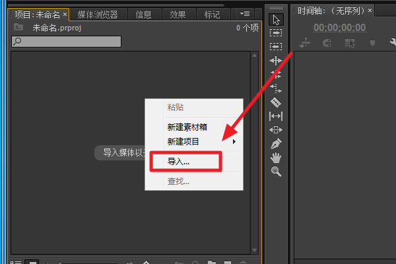The height and width of the screenshot is (264, 396).
Task: Add a marker in the timeline
Action: 372,43
